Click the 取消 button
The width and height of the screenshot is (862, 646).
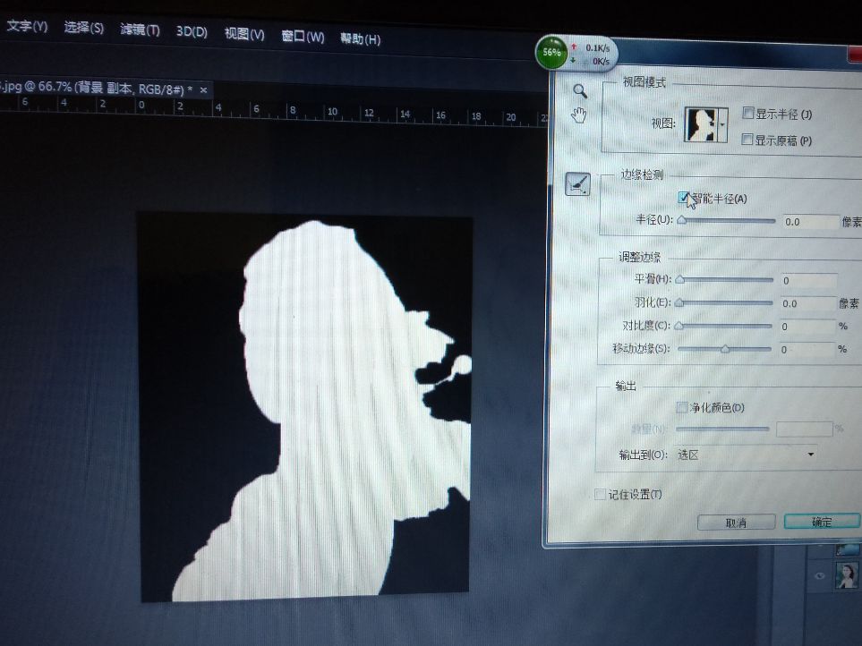point(736,523)
